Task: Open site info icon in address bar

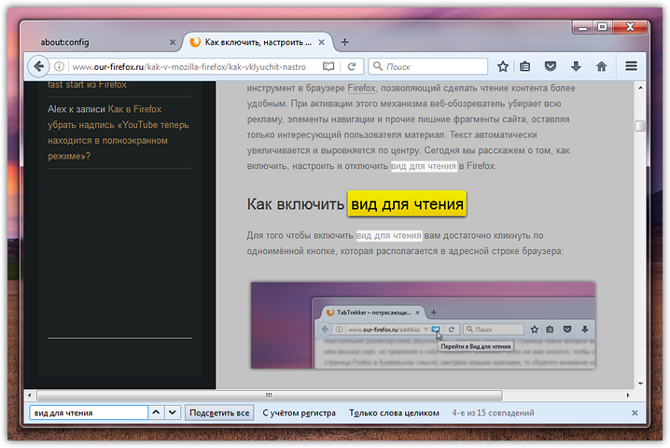Action: (x=60, y=66)
